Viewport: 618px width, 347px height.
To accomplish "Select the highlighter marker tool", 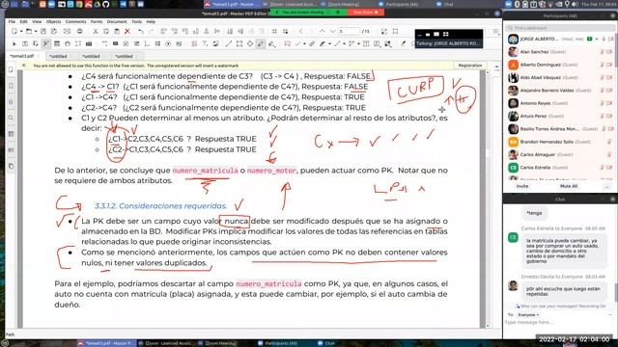I will (x=323, y=43).
